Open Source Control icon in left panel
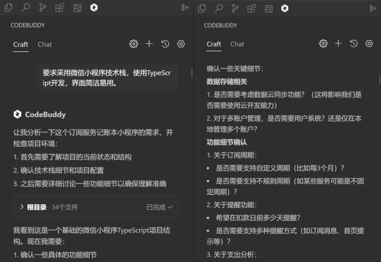 42,8
